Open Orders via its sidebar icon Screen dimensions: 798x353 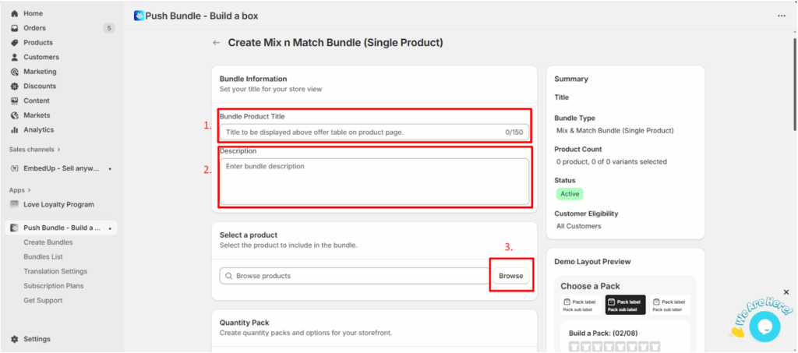coord(14,28)
